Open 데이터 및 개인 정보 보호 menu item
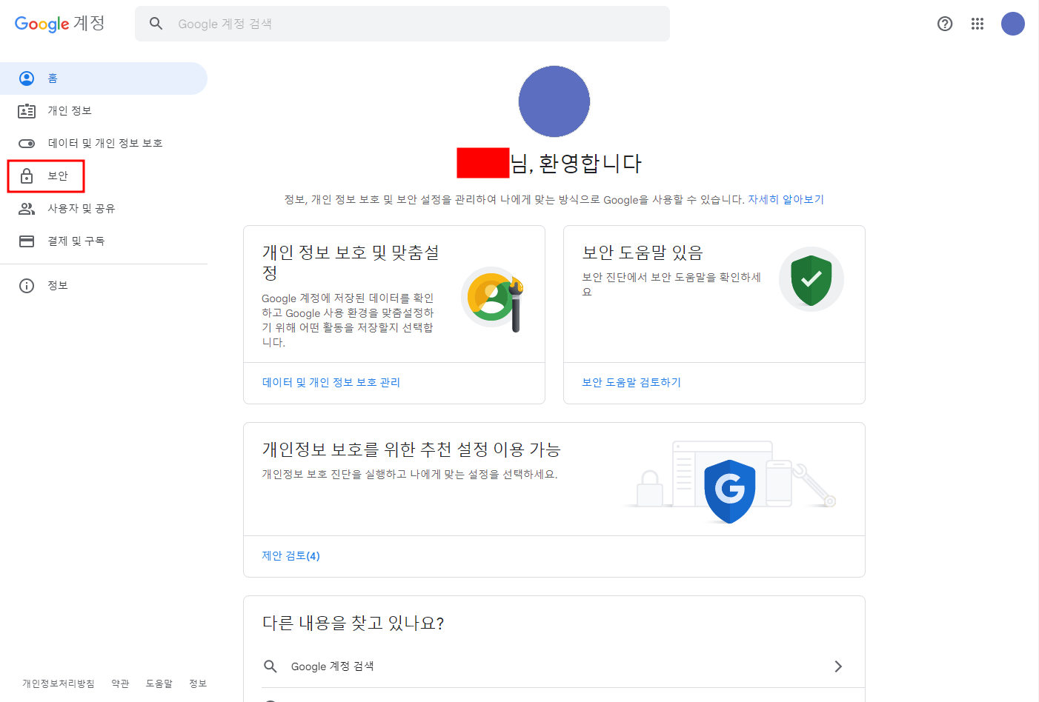The image size is (1039, 702). click(x=104, y=144)
